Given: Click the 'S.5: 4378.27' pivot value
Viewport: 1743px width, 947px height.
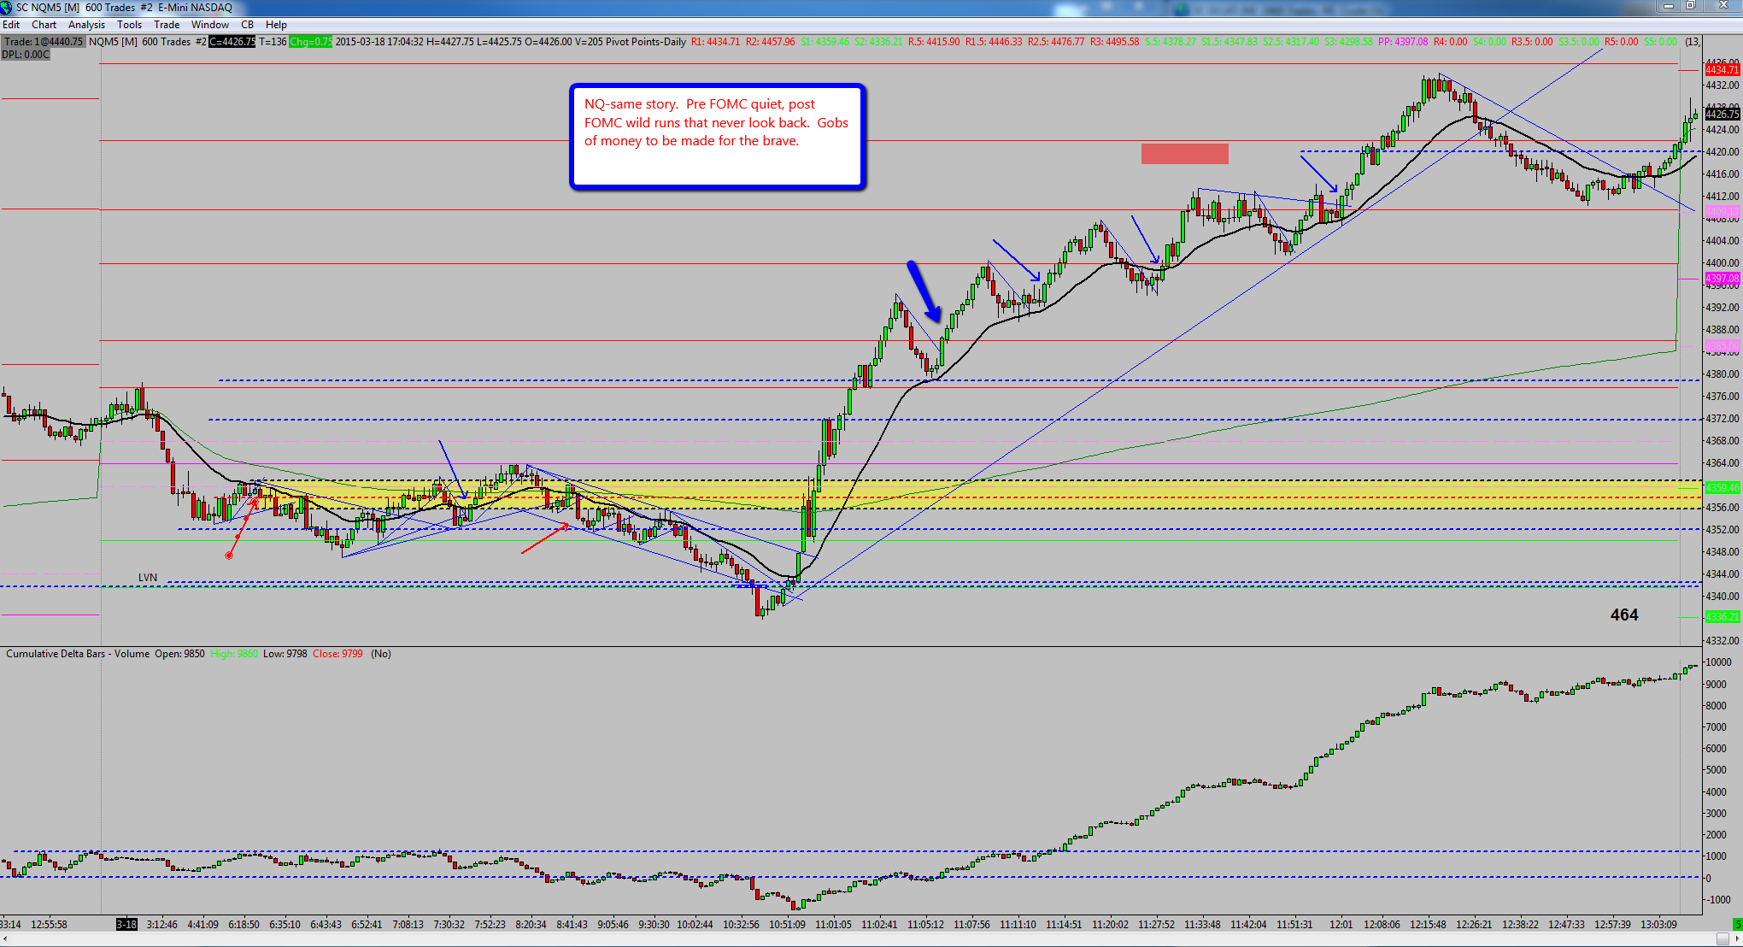Looking at the screenshot, I should click(x=1171, y=42).
